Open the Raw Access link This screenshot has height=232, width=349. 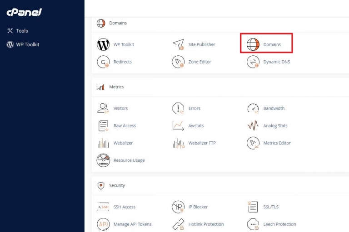tap(125, 126)
